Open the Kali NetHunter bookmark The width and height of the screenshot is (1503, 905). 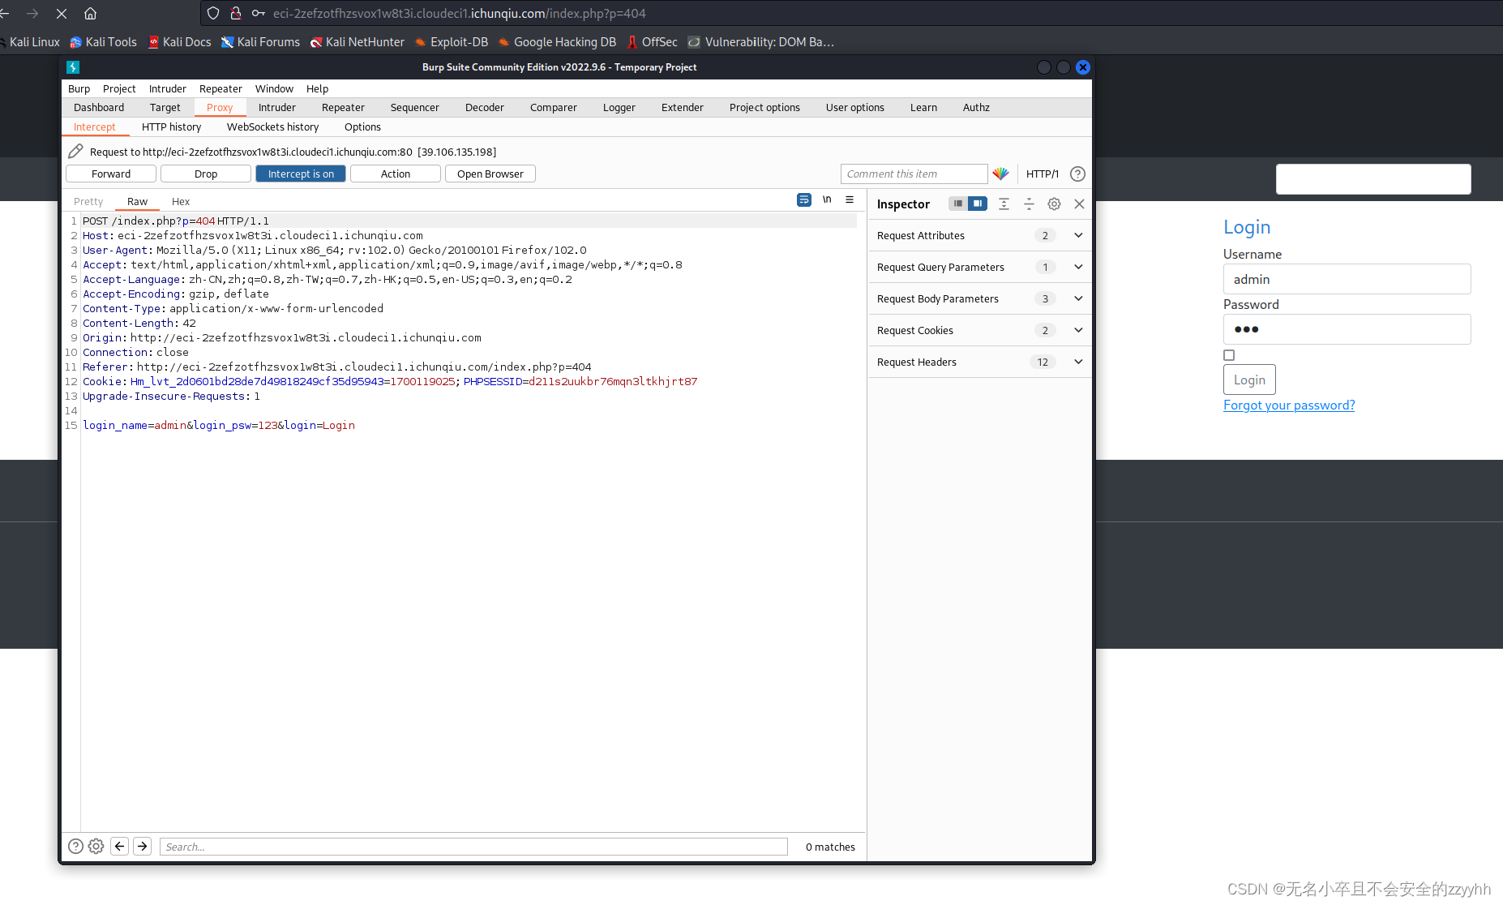[357, 42]
